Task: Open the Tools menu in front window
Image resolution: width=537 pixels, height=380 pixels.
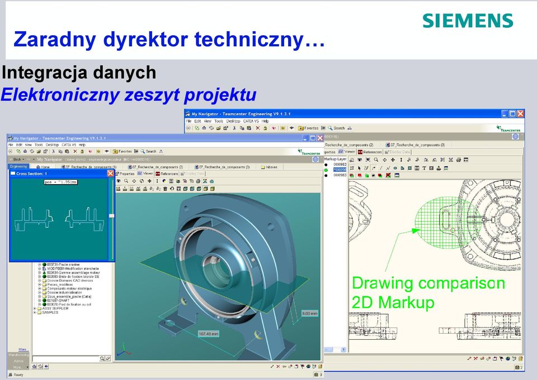Action: (x=39, y=145)
